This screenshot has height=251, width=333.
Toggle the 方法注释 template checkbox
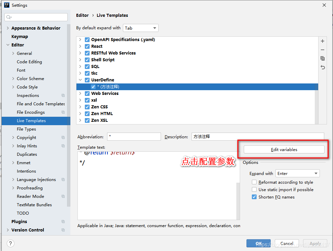coord(93,87)
